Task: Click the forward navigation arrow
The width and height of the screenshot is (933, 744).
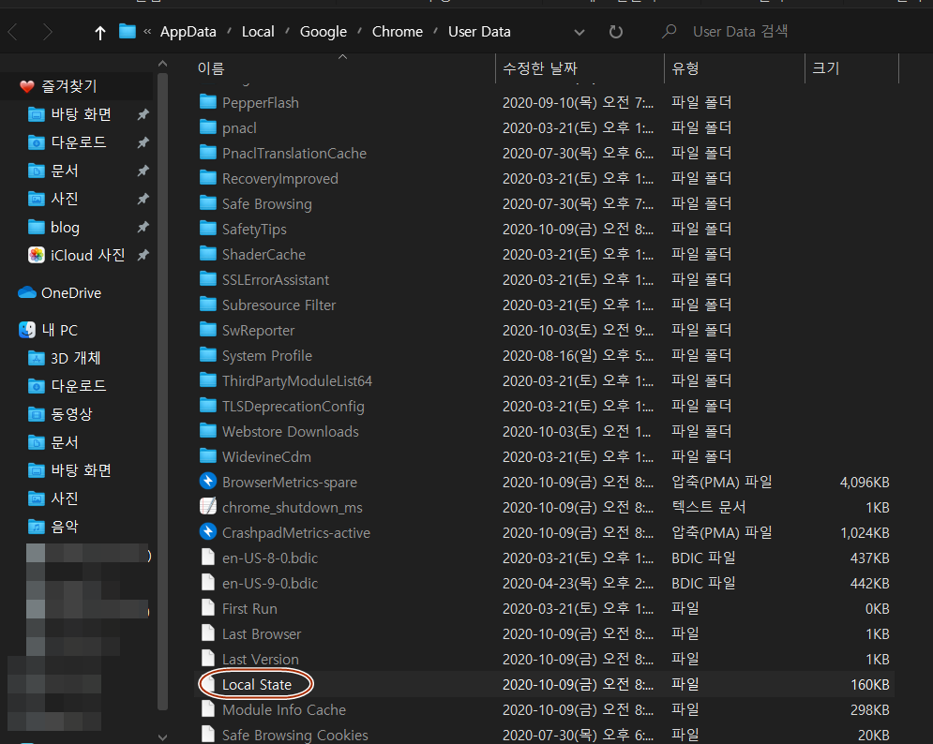Action: [48, 32]
